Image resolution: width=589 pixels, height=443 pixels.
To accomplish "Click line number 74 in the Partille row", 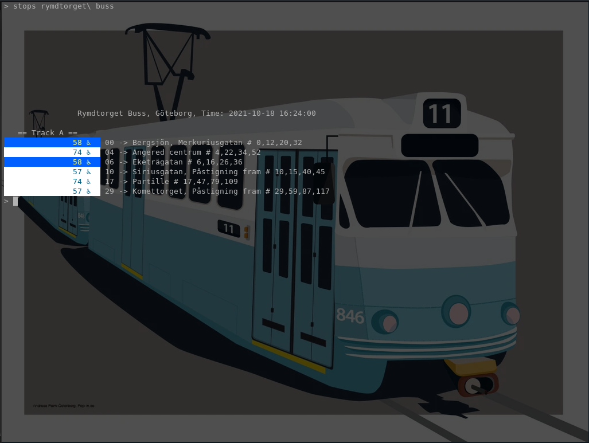I will pyautogui.click(x=77, y=182).
